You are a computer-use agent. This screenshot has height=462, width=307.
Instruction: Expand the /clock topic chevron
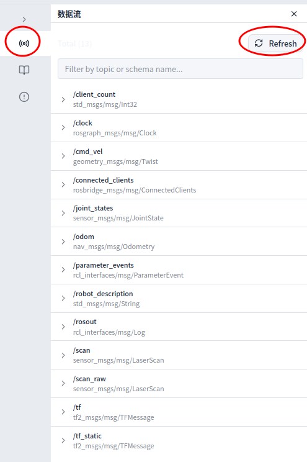[63, 127]
